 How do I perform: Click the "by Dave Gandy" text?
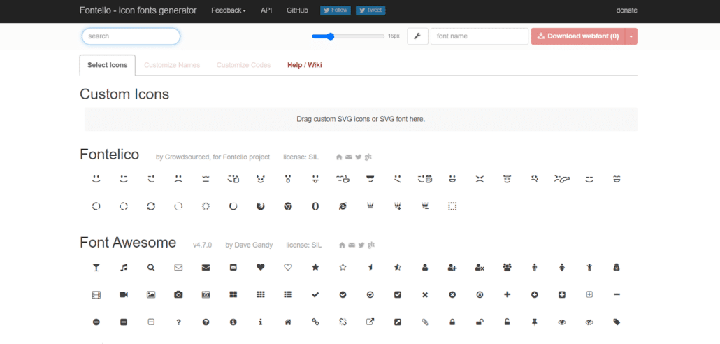249,245
